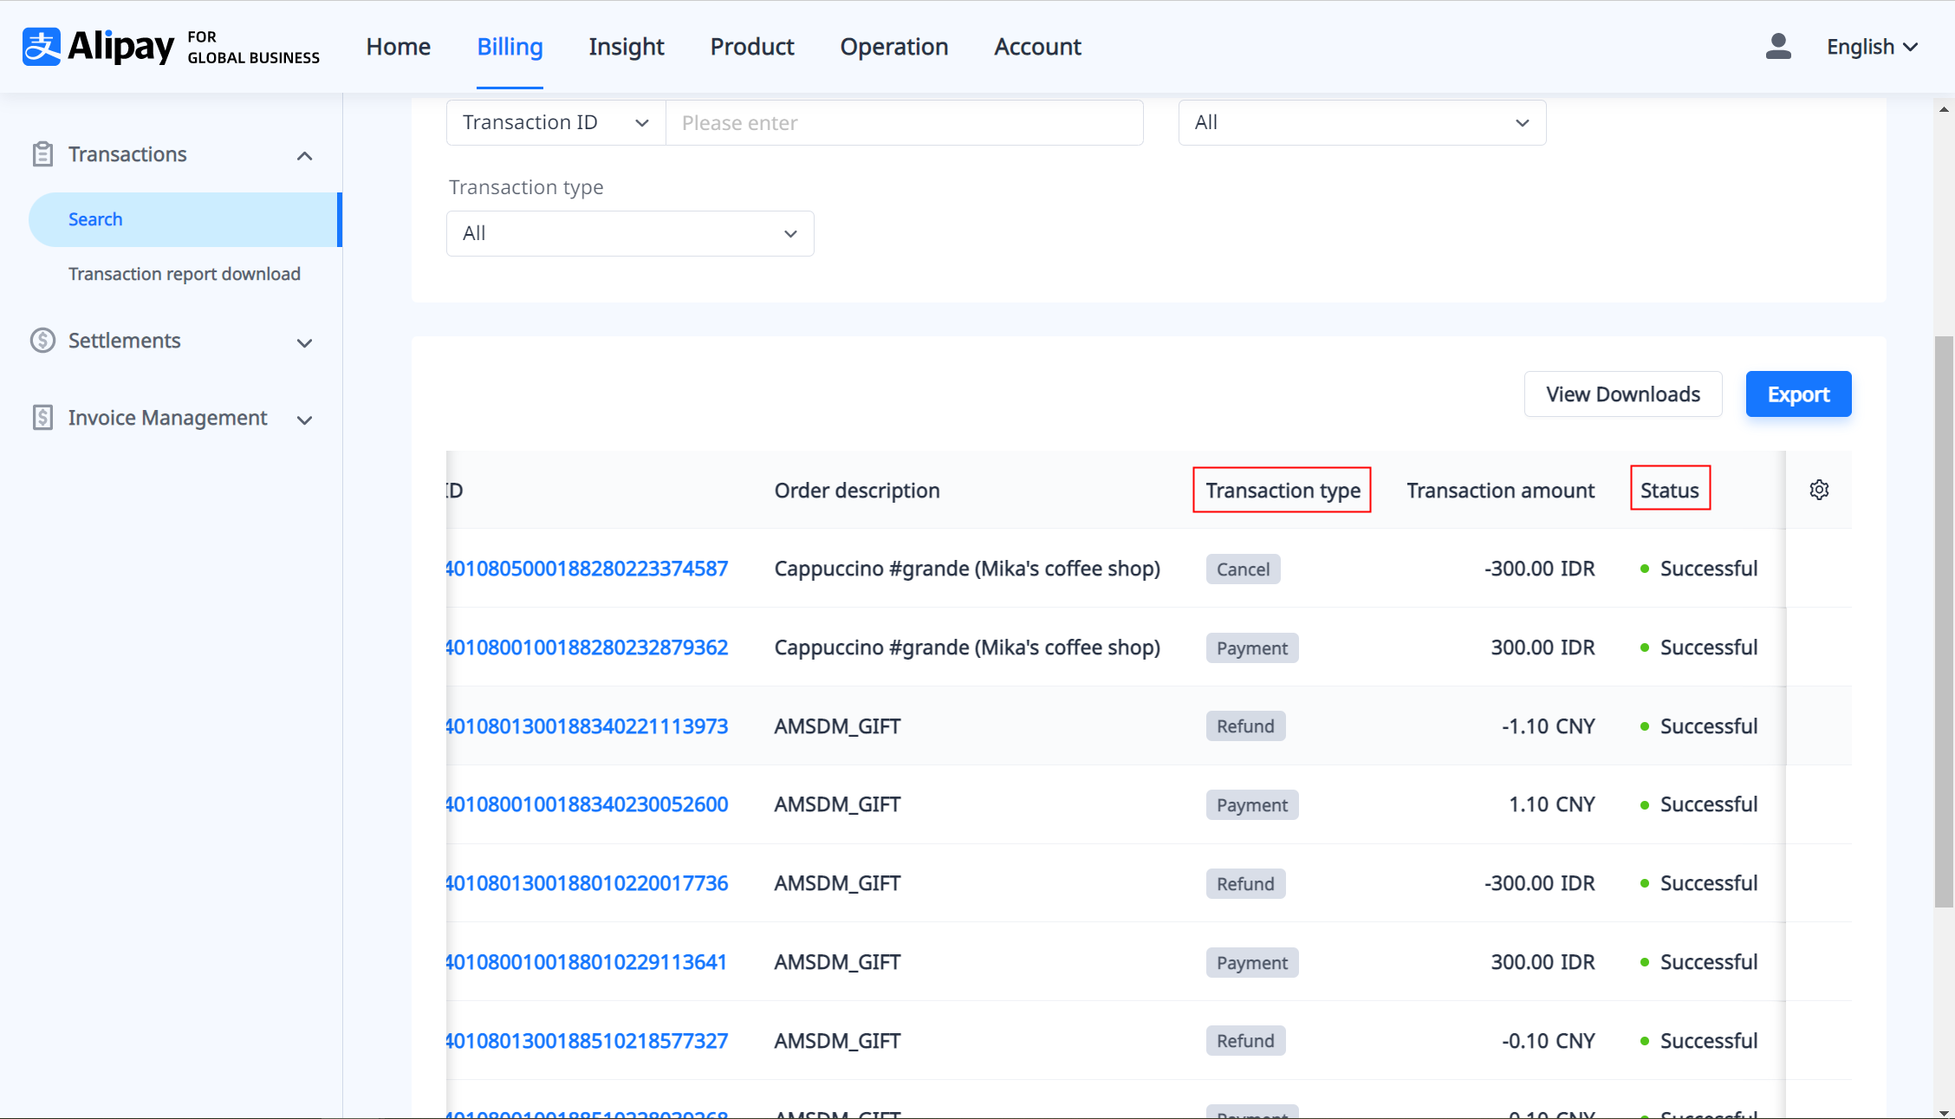Open the user profile icon
1955x1119 pixels.
(1777, 47)
